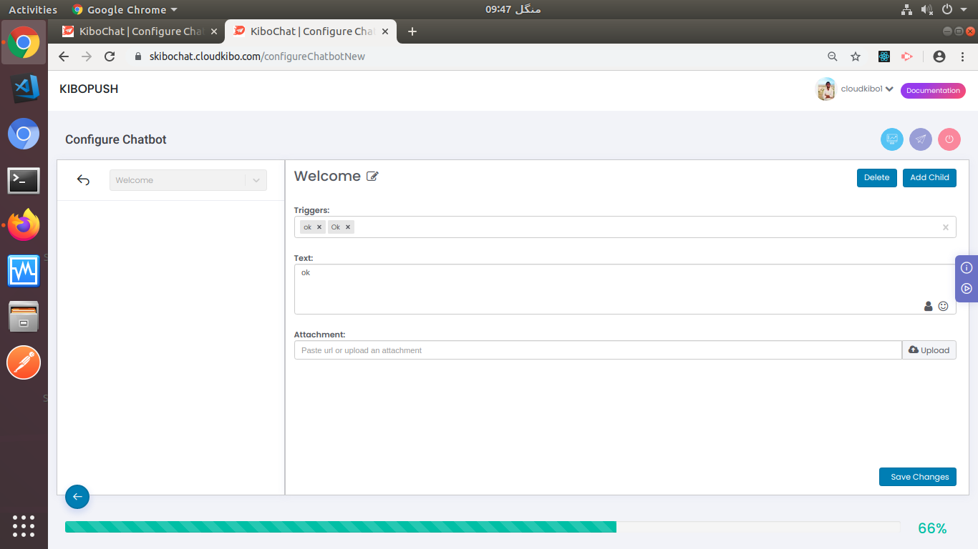Image resolution: width=978 pixels, height=549 pixels.
Task: Click the edit pencil icon beside Welcome title
Action: (x=372, y=176)
